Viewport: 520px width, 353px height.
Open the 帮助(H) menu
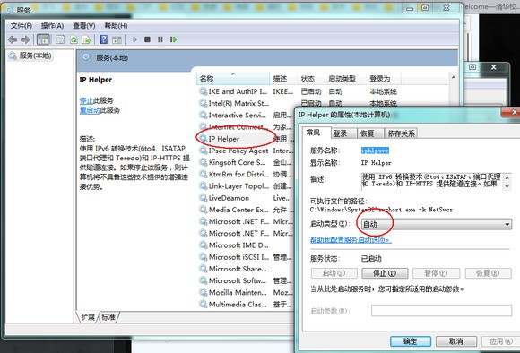click(116, 26)
